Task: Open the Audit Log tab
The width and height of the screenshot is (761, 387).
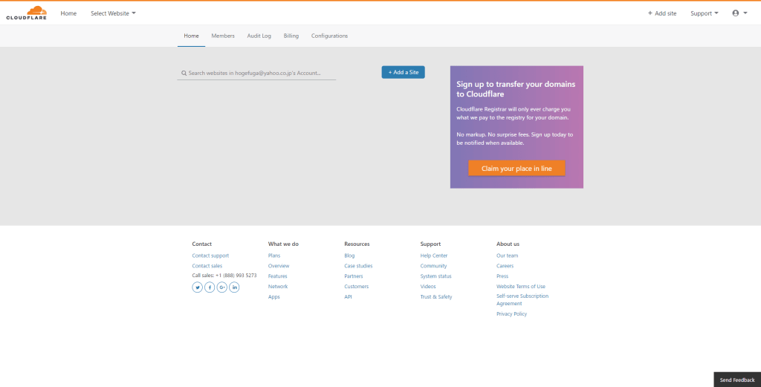Action: (259, 36)
